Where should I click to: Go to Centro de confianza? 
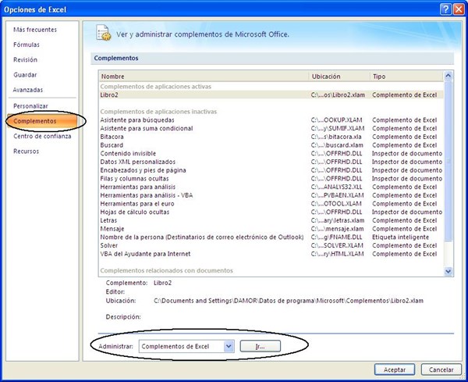click(42, 136)
